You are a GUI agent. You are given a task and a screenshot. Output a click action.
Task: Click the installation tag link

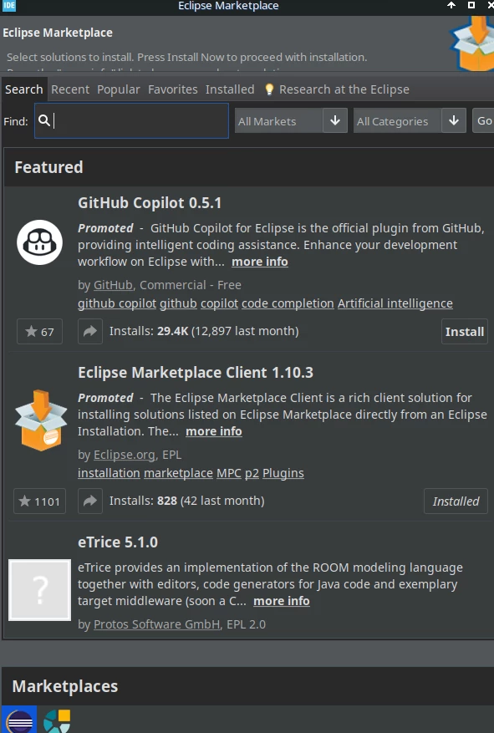[109, 473]
